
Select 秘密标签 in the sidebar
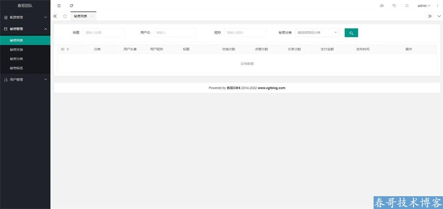[16, 68]
